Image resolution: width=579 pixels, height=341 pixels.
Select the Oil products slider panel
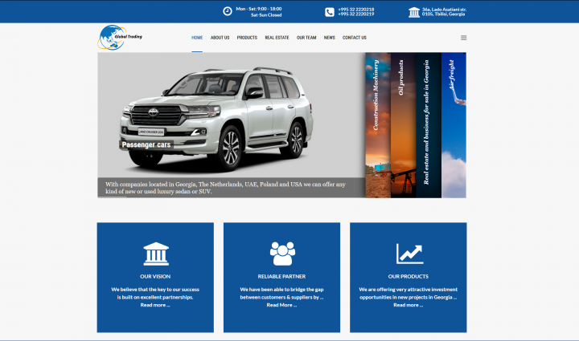(x=403, y=125)
